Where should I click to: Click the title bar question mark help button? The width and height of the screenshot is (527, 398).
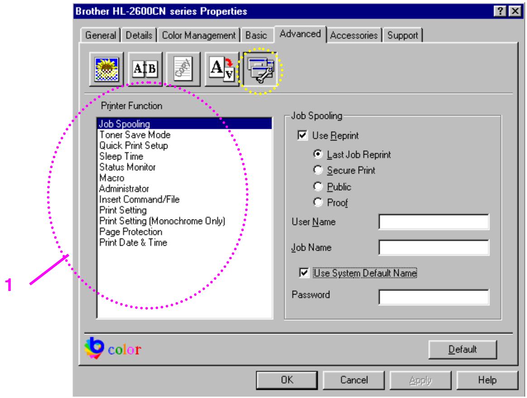click(x=500, y=11)
